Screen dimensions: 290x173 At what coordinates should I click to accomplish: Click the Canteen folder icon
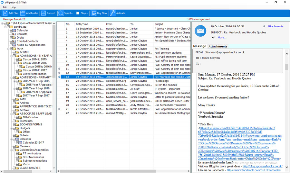17,146
